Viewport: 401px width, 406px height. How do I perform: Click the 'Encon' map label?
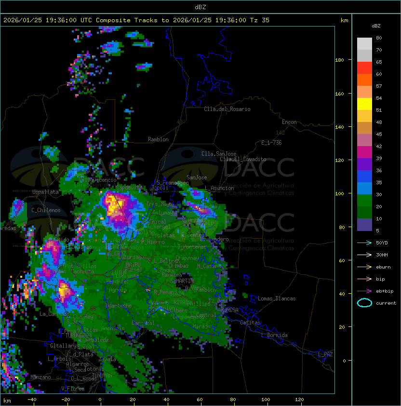click(289, 122)
